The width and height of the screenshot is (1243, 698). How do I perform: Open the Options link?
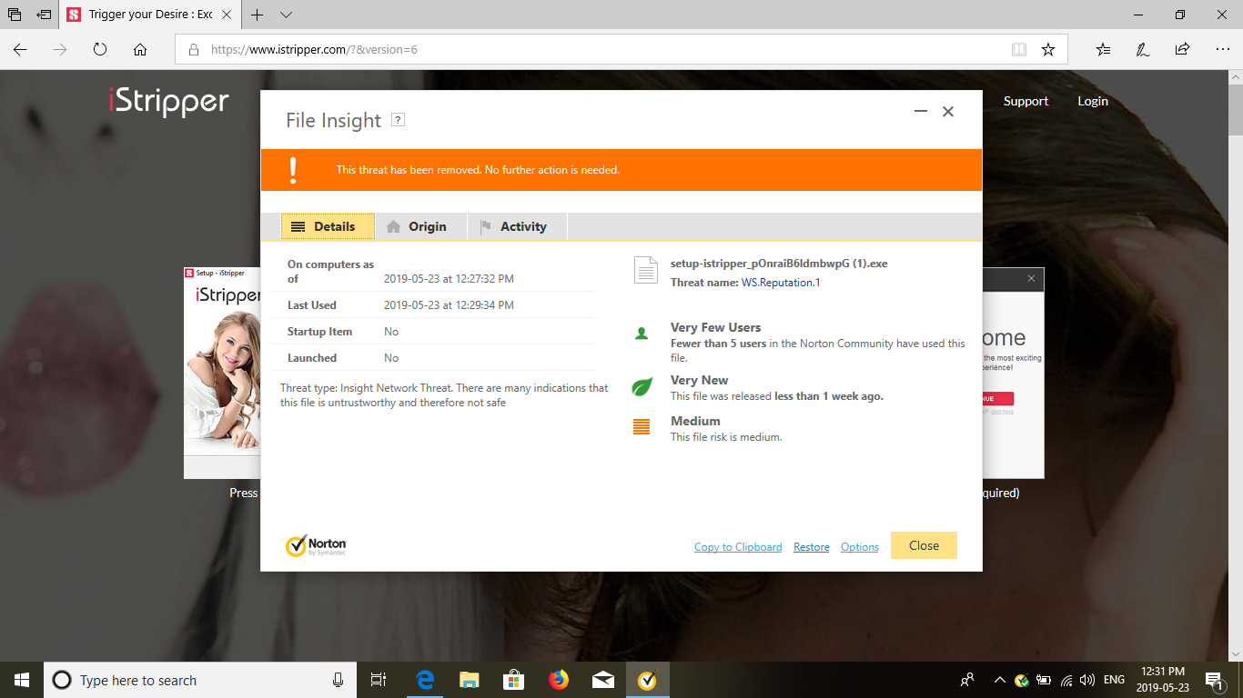(860, 547)
